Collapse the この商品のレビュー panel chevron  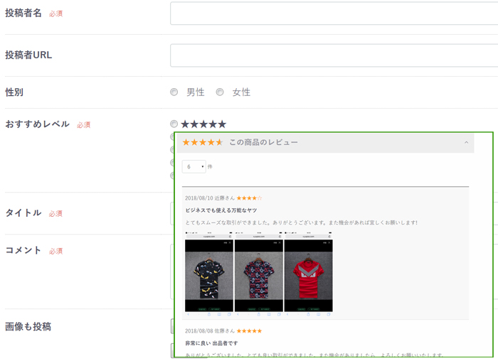(466, 142)
